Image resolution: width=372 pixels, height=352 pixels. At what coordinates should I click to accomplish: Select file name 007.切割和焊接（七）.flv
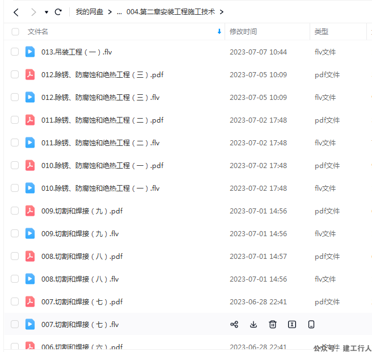(x=80, y=324)
